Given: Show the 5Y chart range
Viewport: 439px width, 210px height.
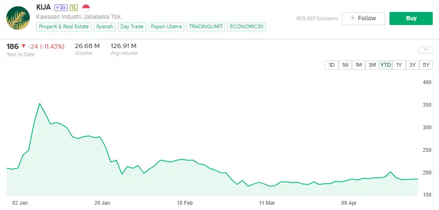Looking at the screenshot, I should tap(426, 65).
